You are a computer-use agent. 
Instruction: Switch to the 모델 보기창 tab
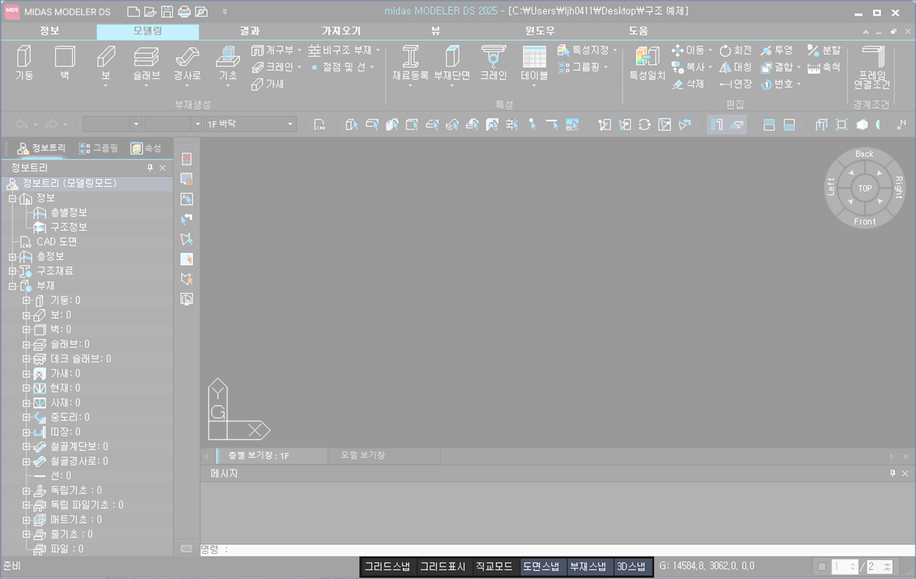[x=363, y=455]
